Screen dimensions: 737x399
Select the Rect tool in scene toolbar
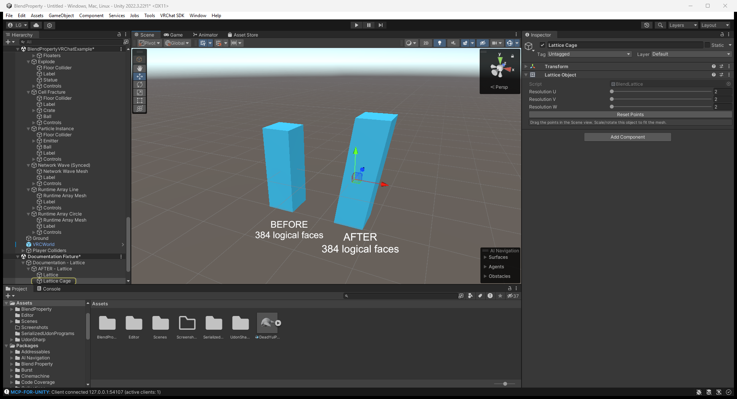[140, 101]
